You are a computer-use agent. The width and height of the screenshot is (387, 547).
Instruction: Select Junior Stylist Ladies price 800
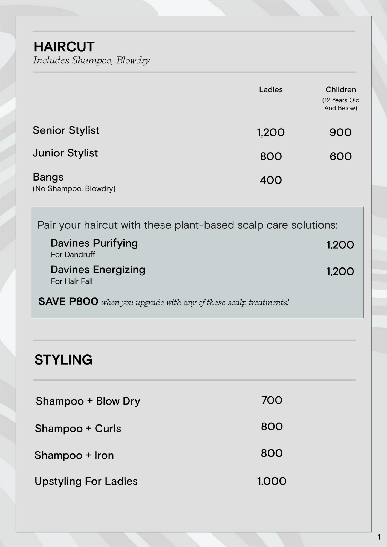271,156
